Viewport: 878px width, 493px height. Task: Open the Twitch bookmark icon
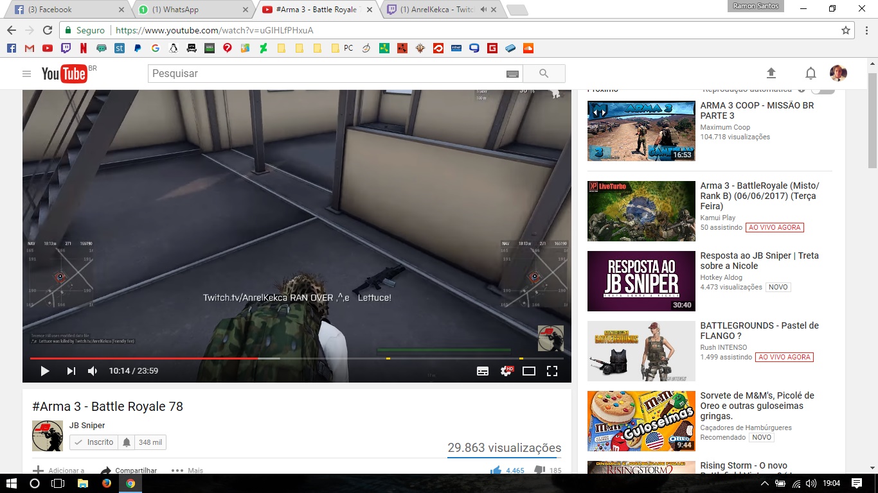[x=66, y=48]
